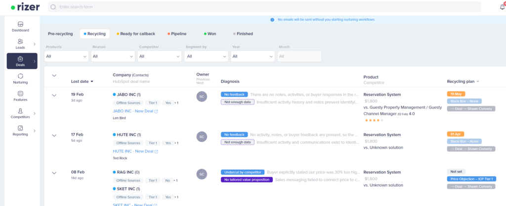
Task: Expand the 17 Feb HUTE INC row
Action: 54,135
